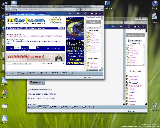Open Chat tab at bottom of back window

tap(55, 107)
